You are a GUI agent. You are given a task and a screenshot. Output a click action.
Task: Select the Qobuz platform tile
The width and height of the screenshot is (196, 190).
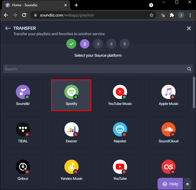[23, 170]
